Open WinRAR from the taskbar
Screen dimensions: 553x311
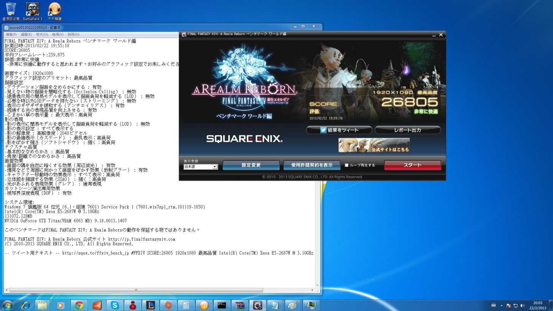click(x=240, y=305)
